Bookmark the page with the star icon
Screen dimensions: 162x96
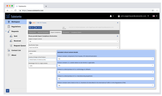tap(153, 10)
